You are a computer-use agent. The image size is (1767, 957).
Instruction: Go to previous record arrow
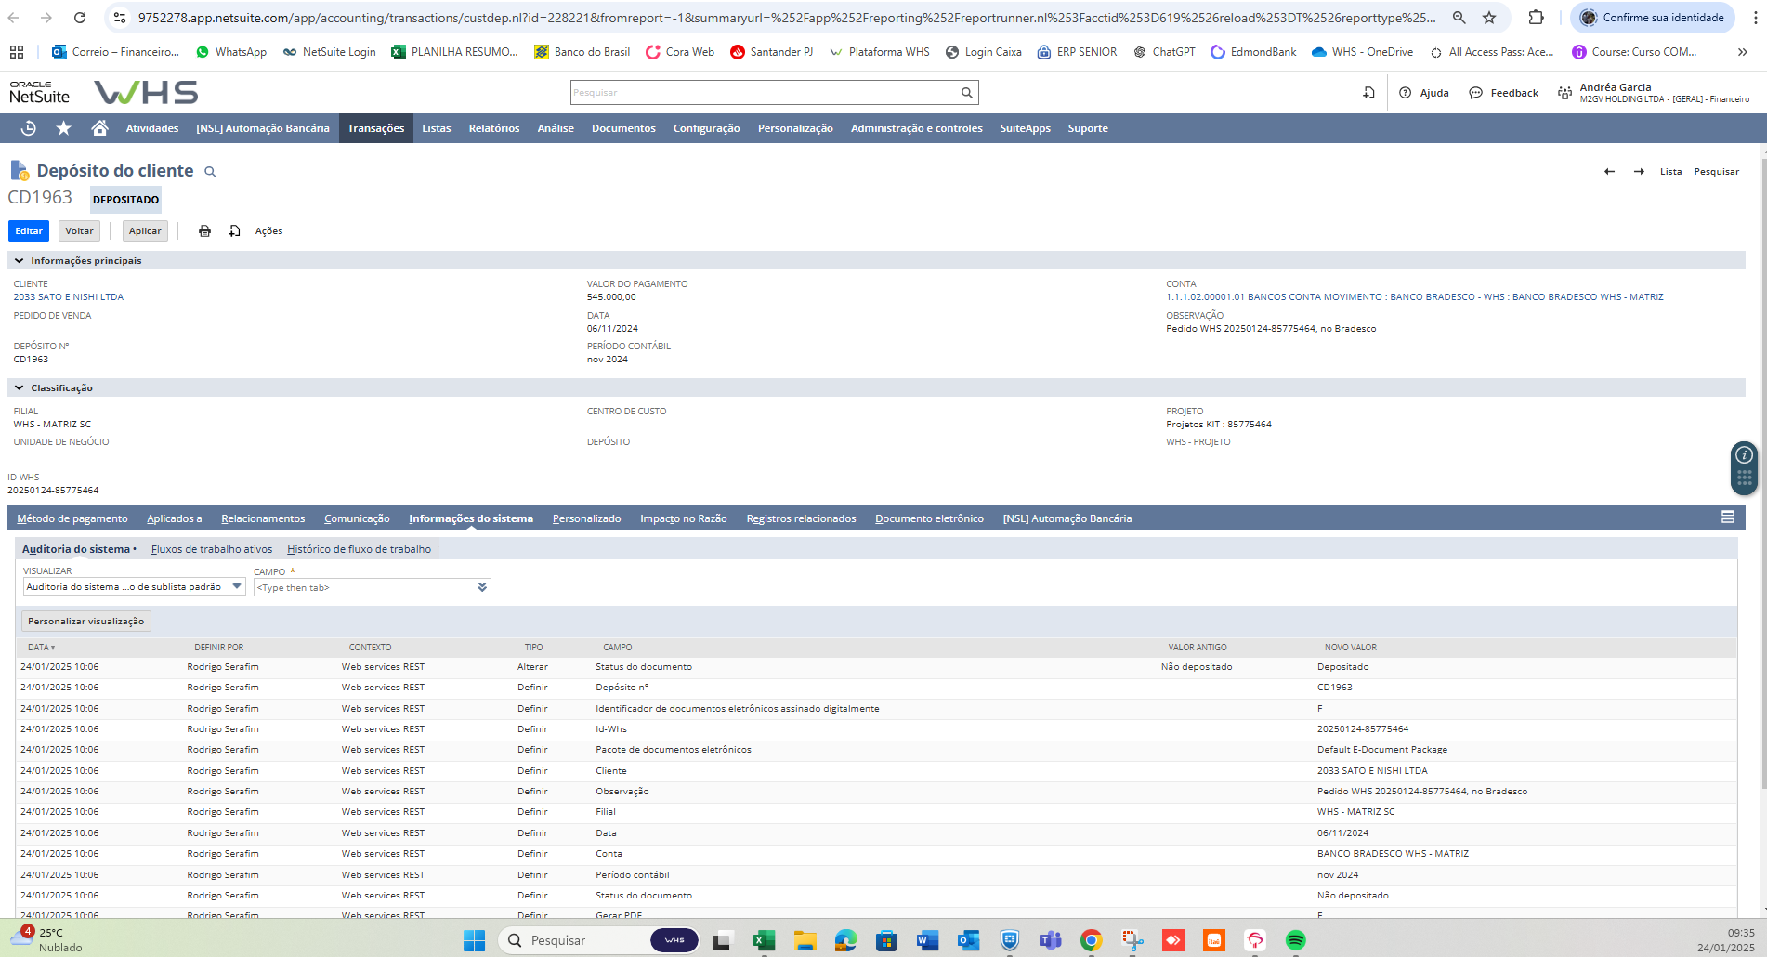click(1609, 172)
